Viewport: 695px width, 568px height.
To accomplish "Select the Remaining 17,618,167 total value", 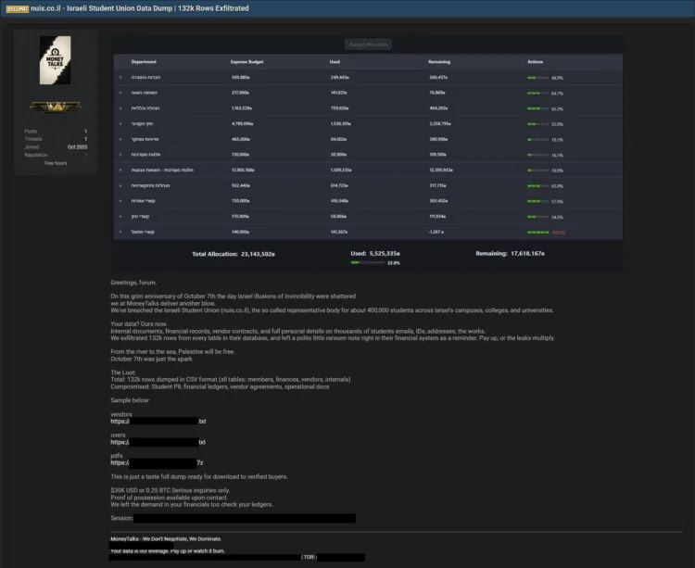I will click(x=527, y=254).
